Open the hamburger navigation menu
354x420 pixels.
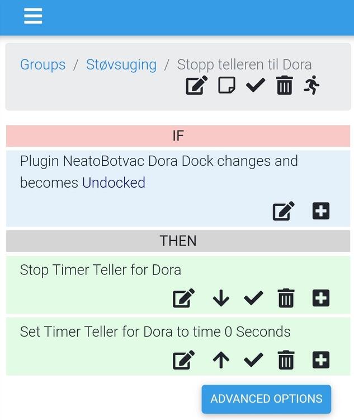coord(33,16)
